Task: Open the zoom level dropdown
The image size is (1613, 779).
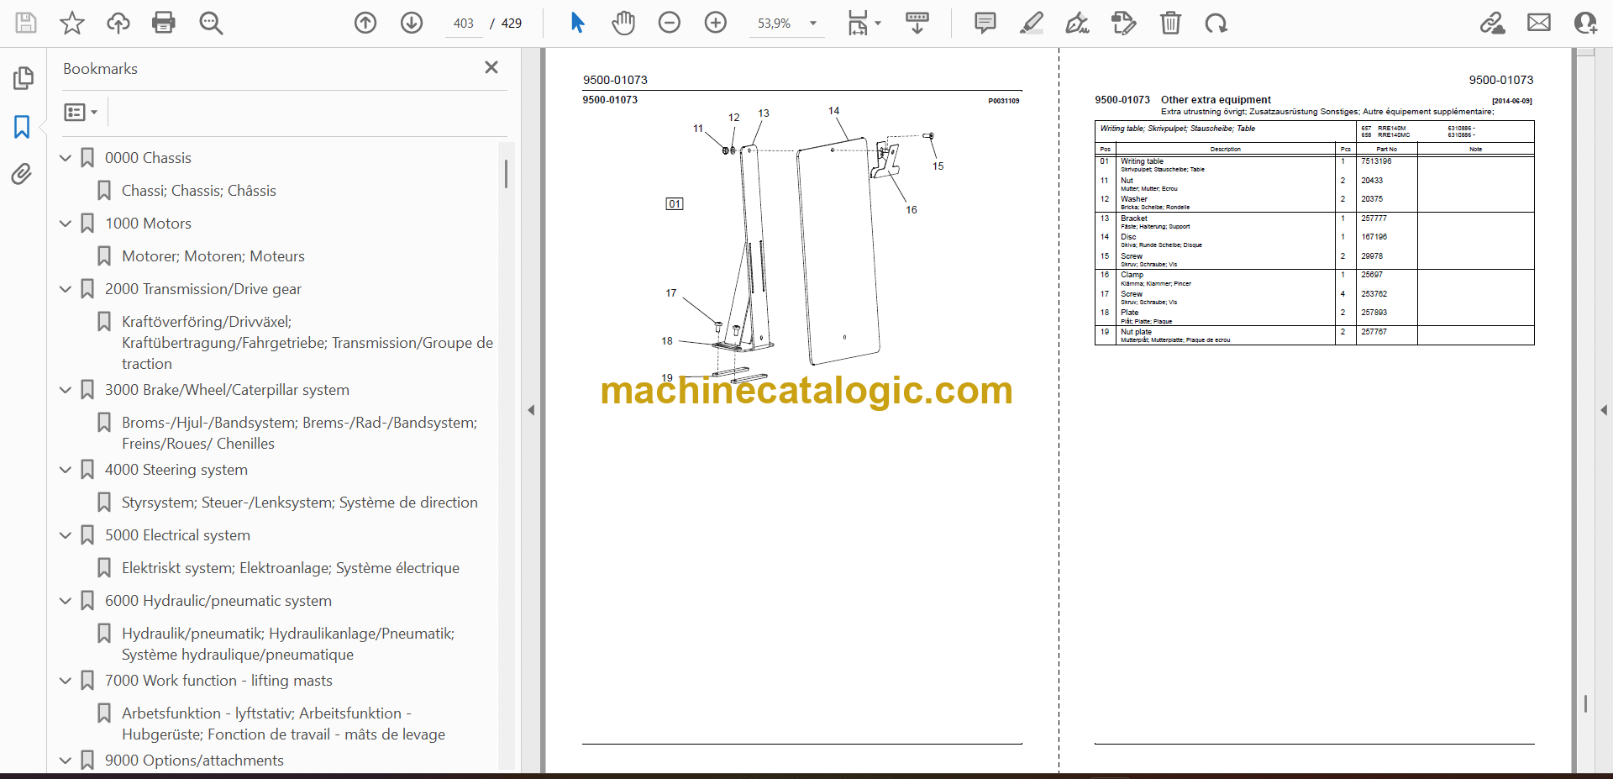Action: (813, 24)
